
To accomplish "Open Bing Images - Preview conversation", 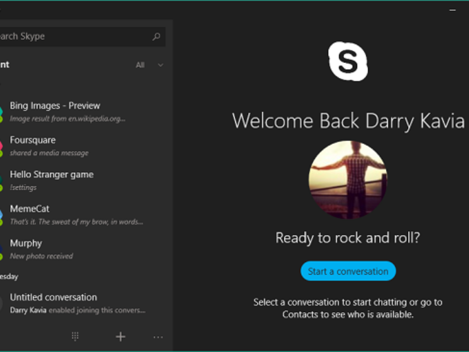I will (x=86, y=111).
